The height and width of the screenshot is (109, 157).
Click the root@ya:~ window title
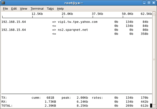click(x=74, y=3)
